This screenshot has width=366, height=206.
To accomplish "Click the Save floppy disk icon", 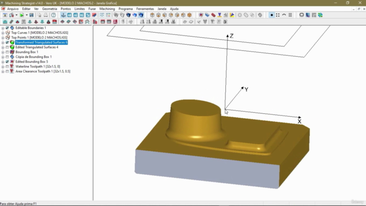I will 31,15.
